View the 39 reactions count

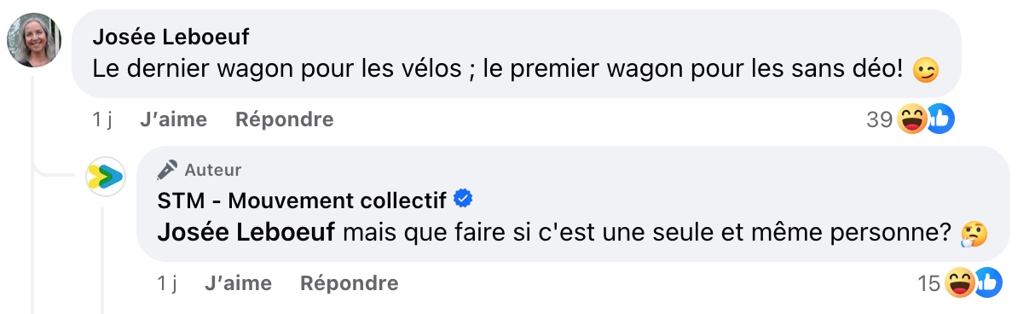(x=879, y=120)
